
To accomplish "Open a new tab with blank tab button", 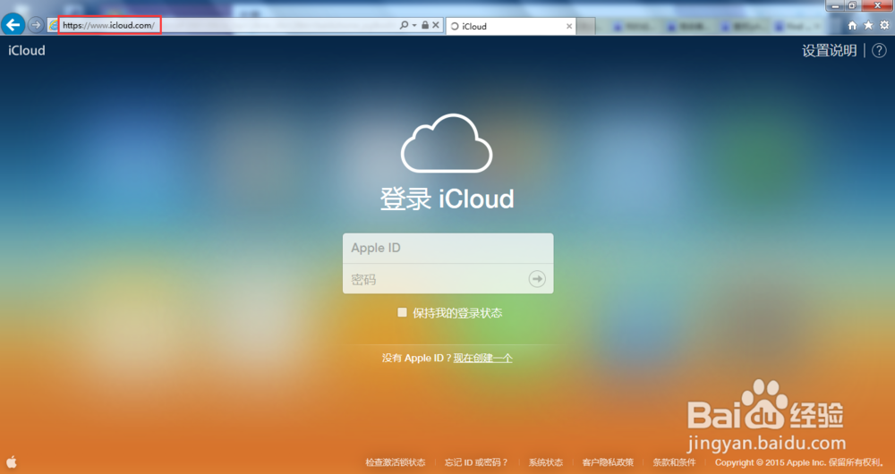I will [585, 26].
